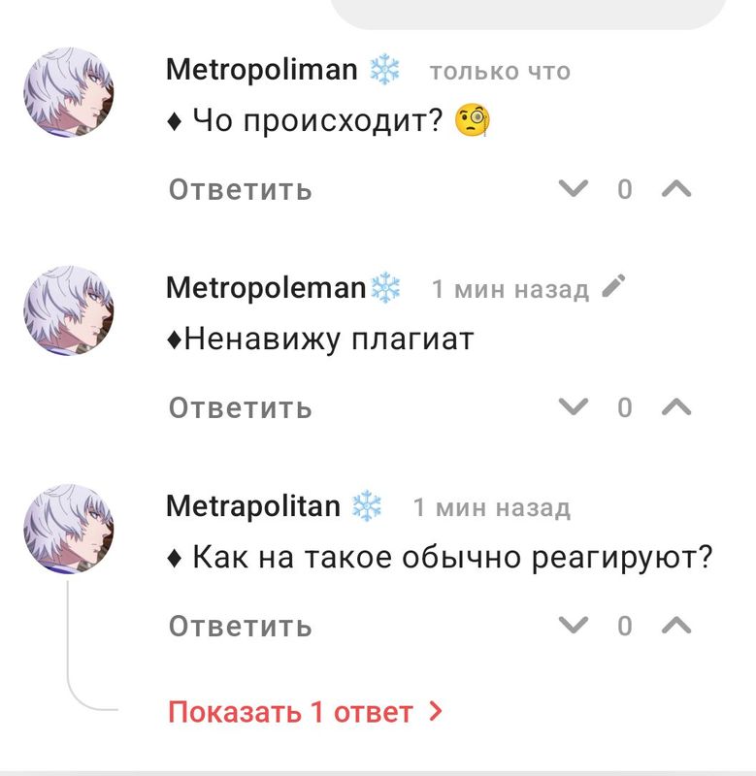Image resolution: width=756 pixels, height=776 pixels.
Task: Click the pencil edit icon beside Metropoleman
Action: 614,287
